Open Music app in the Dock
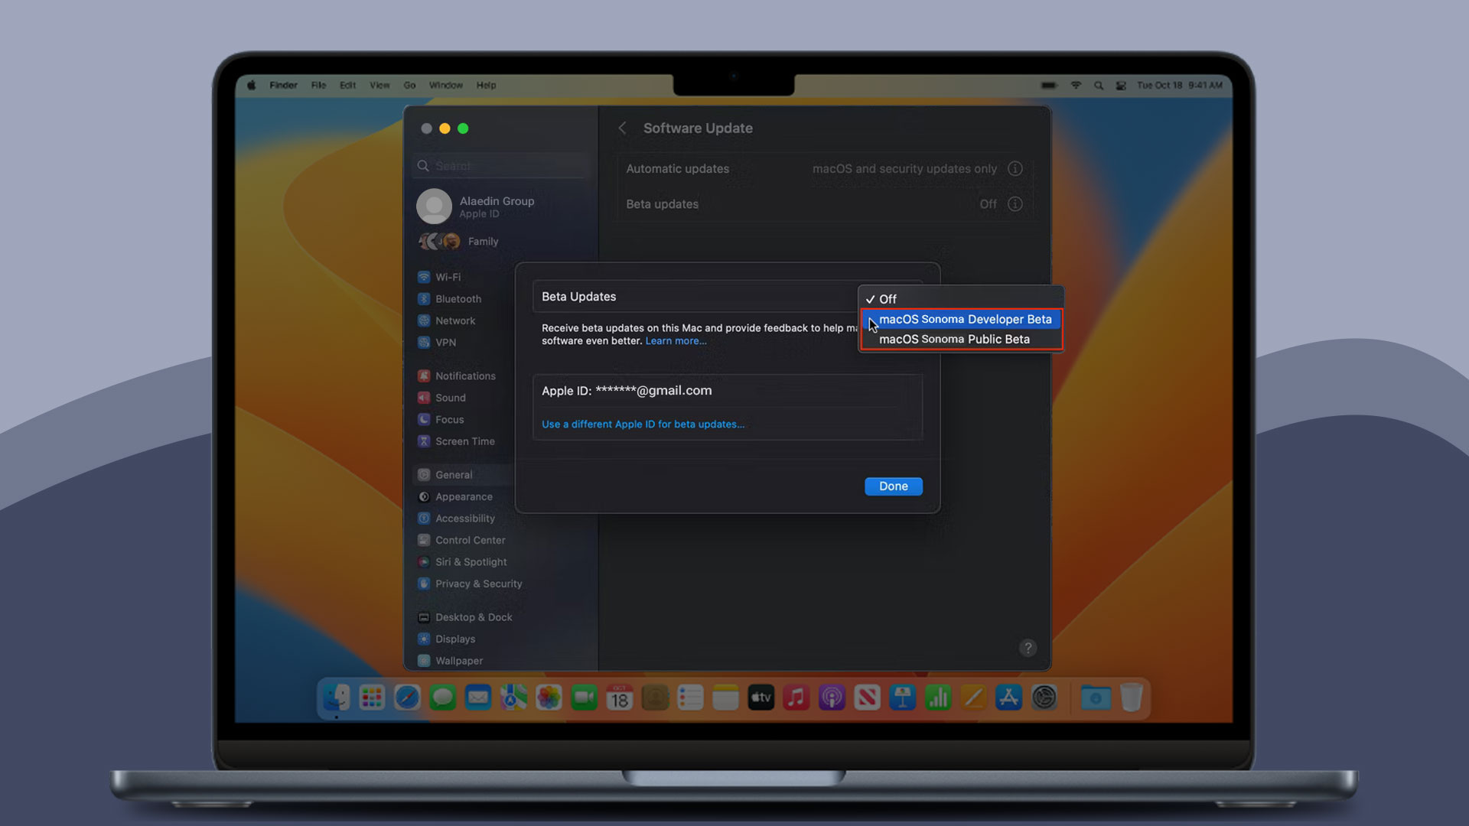Viewport: 1469px width, 826px height. (796, 698)
